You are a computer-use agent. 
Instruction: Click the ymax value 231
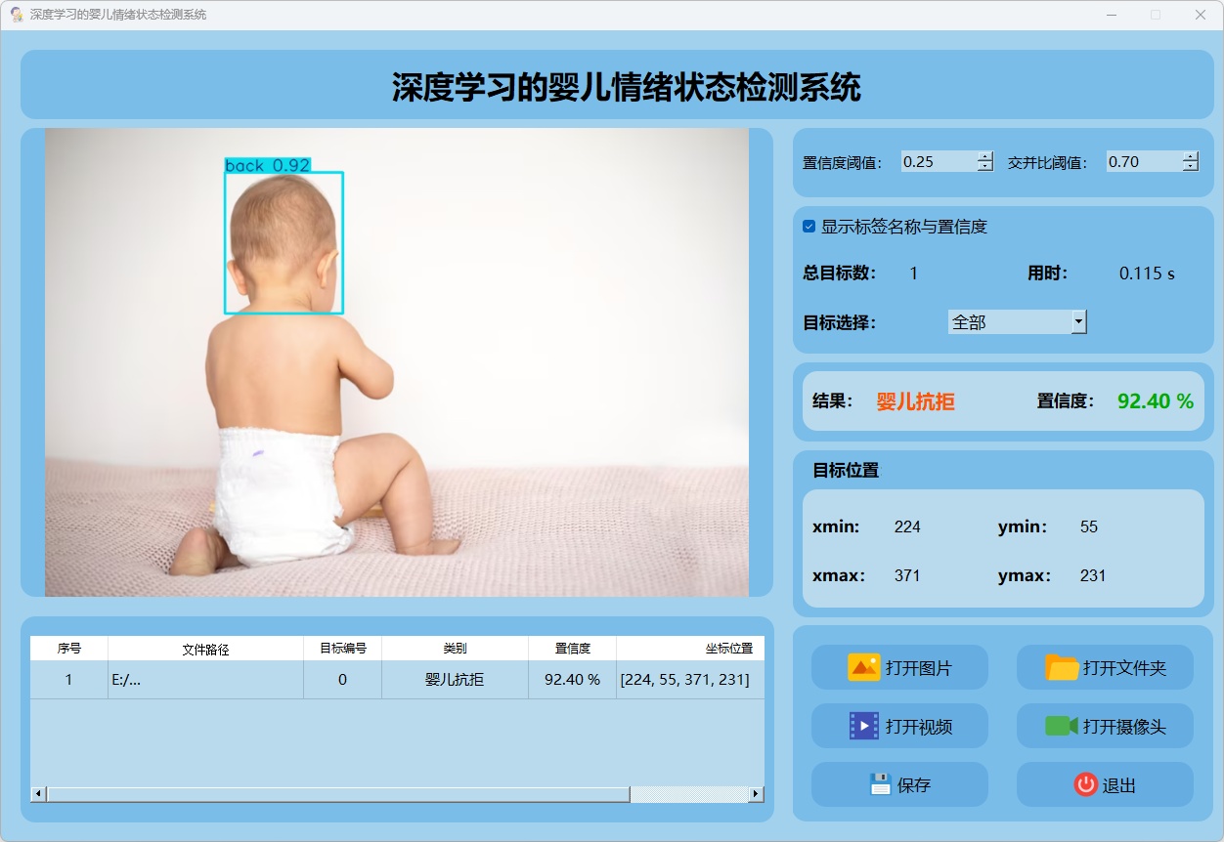(1093, 576)
